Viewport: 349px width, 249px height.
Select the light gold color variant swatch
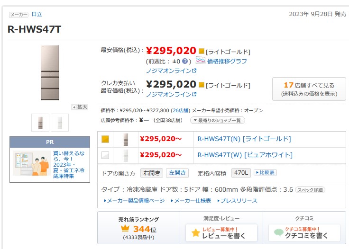105,139
